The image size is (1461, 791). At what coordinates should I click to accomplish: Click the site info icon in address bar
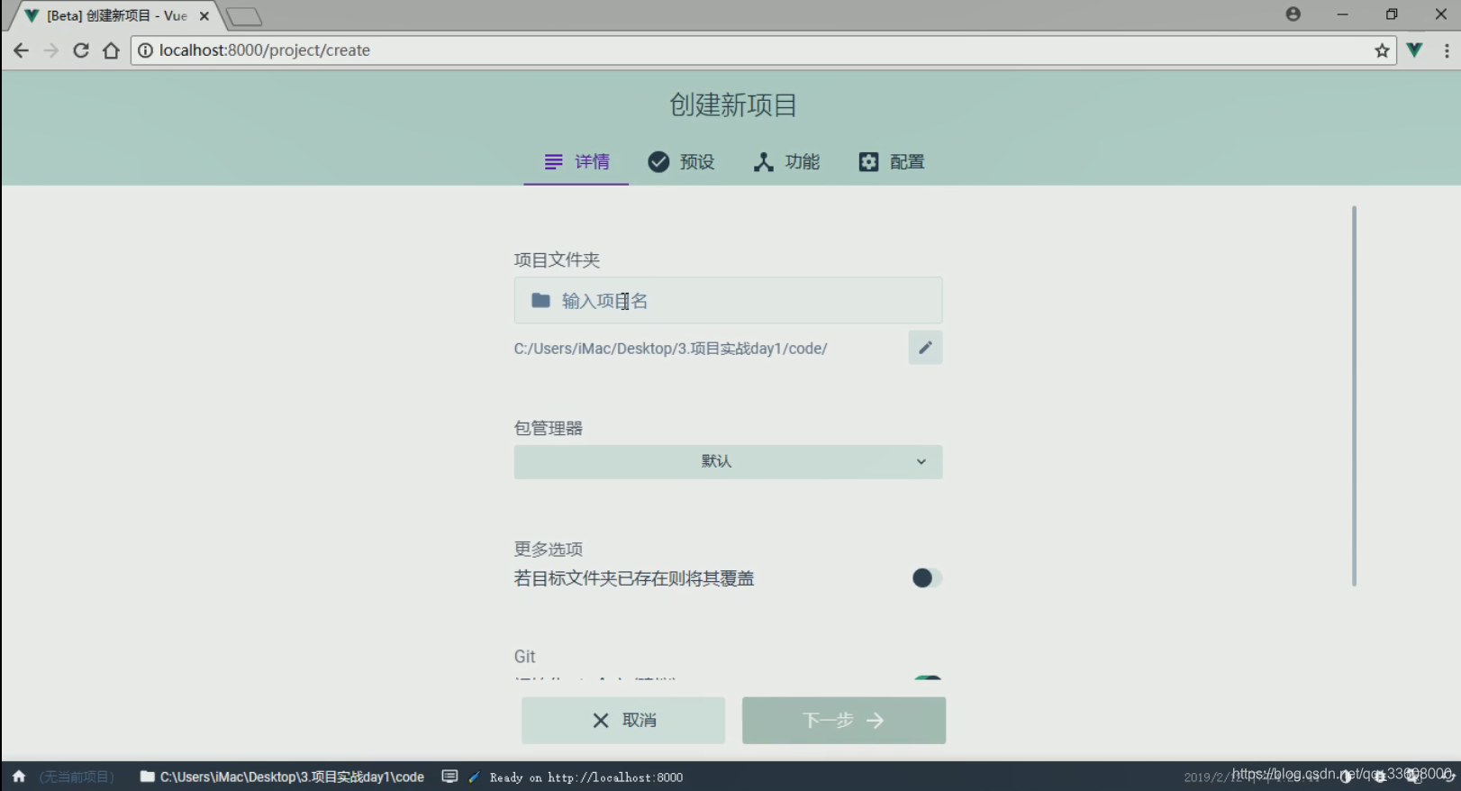145,50
